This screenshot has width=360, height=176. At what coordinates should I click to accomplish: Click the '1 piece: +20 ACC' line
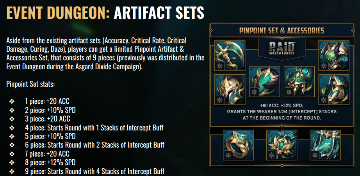click(x=47, y=102)
